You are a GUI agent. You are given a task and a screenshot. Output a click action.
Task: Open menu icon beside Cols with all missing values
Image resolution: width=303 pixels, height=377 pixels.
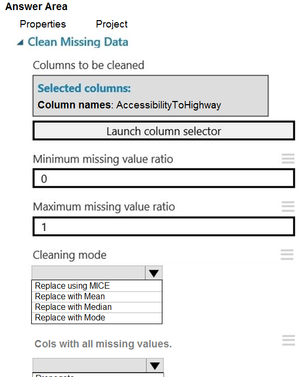click(288, 340)
